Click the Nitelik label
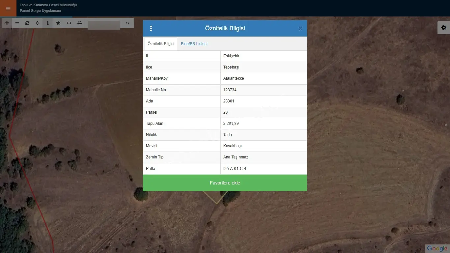450x253 pixels. pos(152,135)
